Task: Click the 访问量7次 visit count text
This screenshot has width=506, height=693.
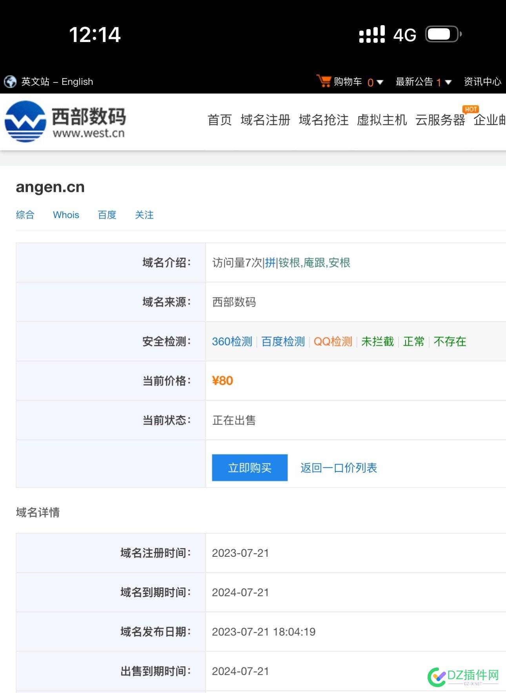Action: click(237, 263)
